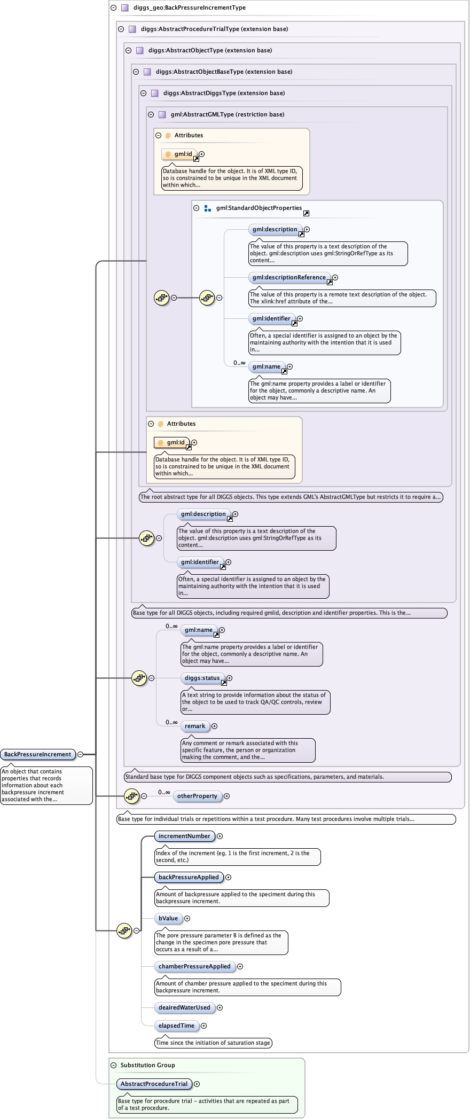Select the chamberPressureApplied element
The width and height of the screenshot is (470, 1119).
pos(194,966)
